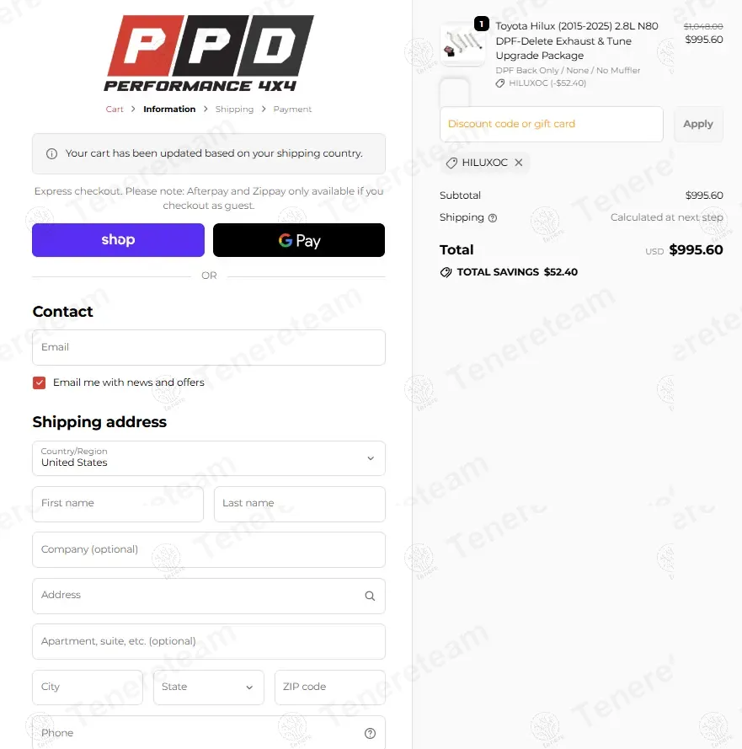Click the Discount code or gift card field
The image size is (742, 749).
click(551, 124)
